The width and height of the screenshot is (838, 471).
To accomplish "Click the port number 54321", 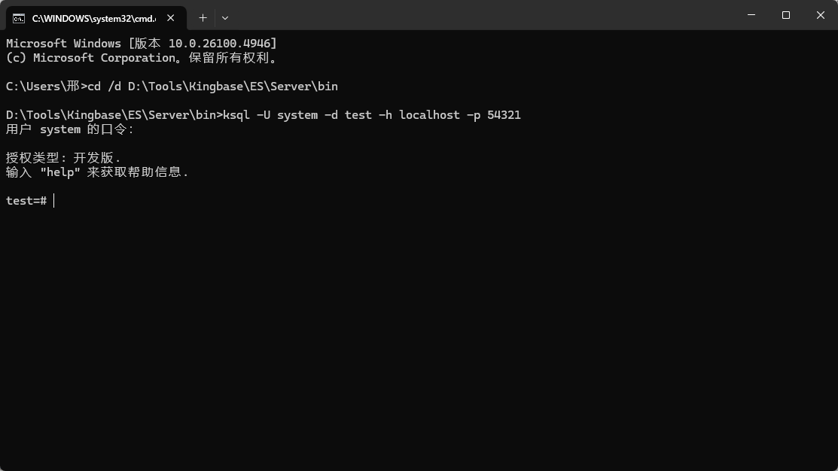I will [x=504, y=115].
